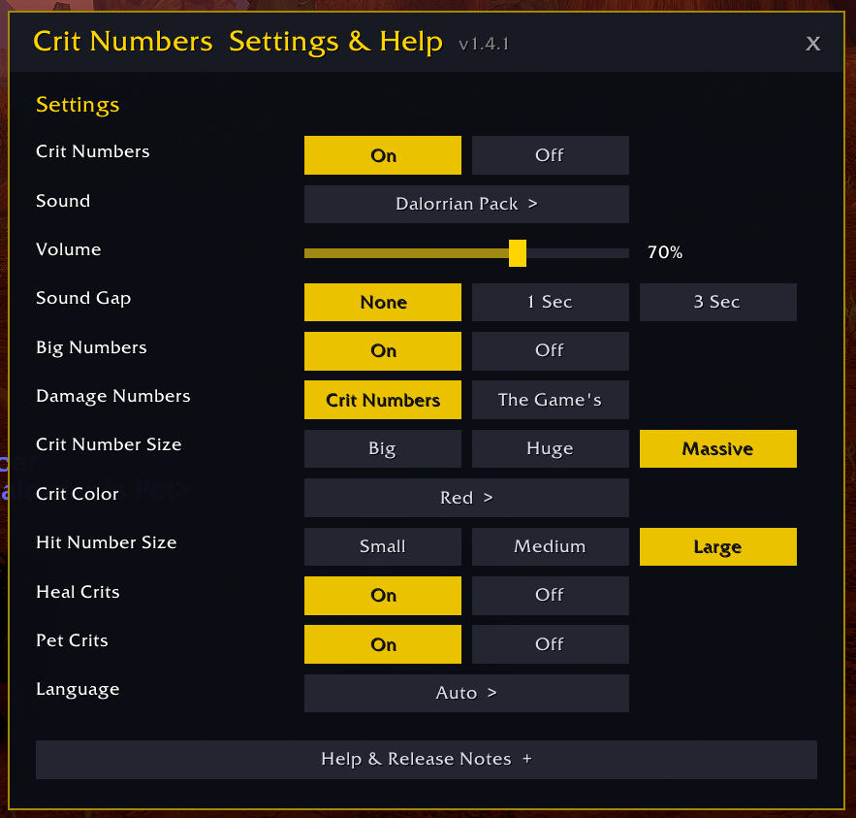
Task: Click the yellow Volume slider handle
Action: (x=518, y=253)
